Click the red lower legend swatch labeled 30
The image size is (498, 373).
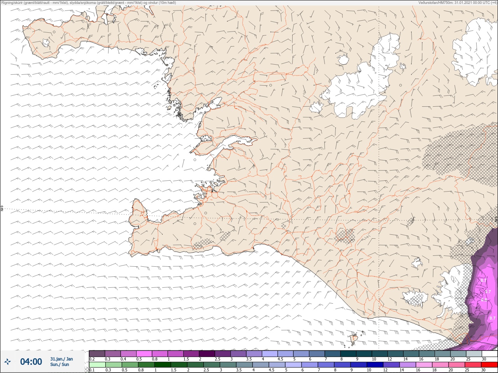[x=490, y=365]
